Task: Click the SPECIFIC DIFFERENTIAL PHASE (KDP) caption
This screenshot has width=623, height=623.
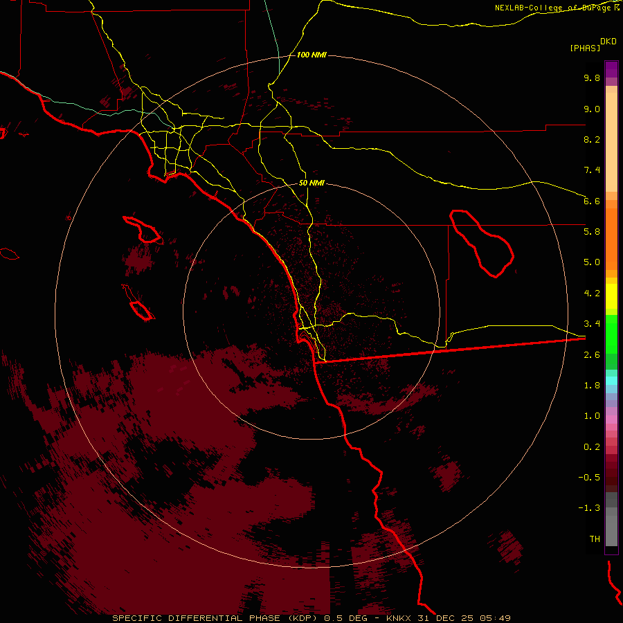Action: click(x=214, y=618)
